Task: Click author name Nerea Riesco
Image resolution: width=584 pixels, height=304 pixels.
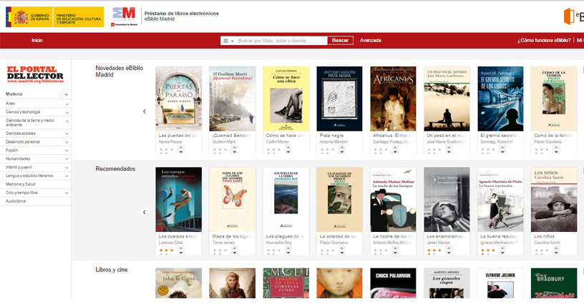Action: click(170, 142)
